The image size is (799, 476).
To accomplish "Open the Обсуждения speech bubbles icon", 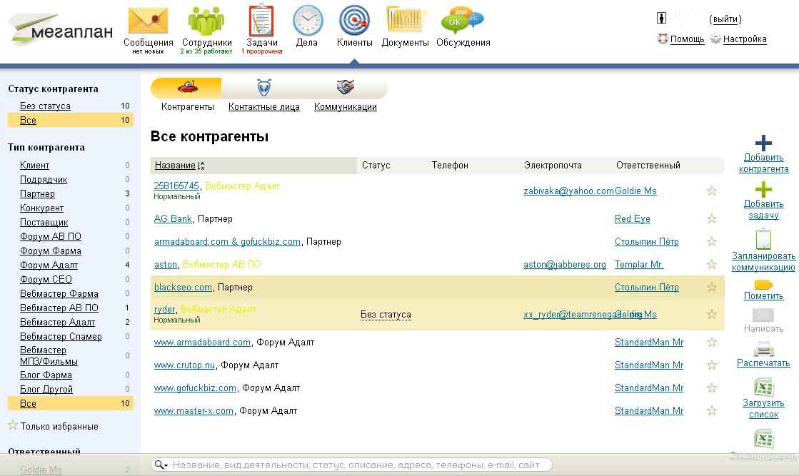I will click(x=463, y=21).
